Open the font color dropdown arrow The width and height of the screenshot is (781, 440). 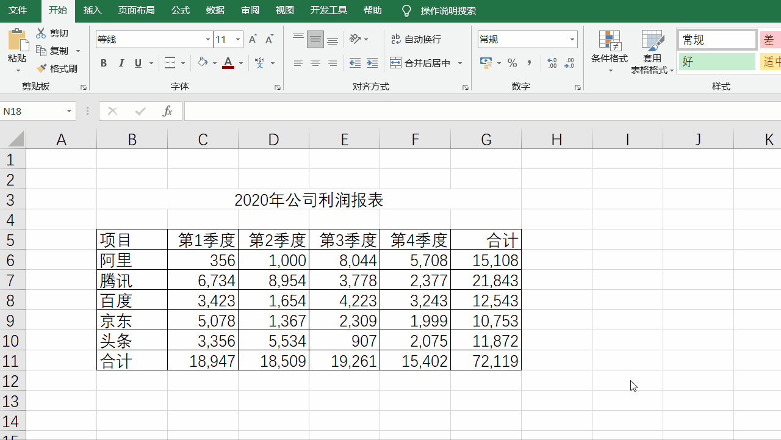[x=241, y=63]
